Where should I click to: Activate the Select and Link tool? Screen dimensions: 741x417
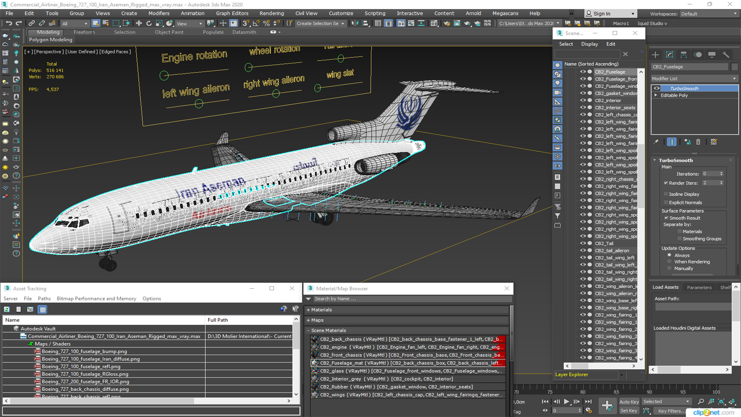[x=32, y=24]
